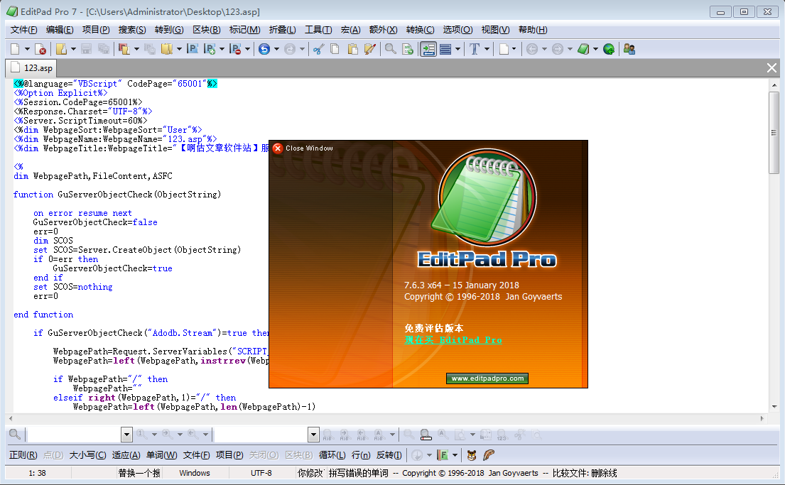Click the 现在买 EditPad Pro link

(453, 340)
